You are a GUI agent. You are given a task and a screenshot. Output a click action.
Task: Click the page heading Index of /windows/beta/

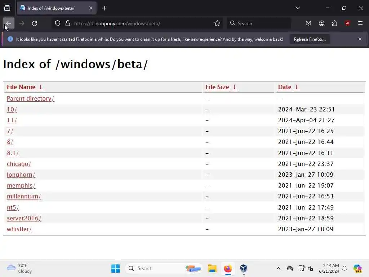tap(76, 64)
